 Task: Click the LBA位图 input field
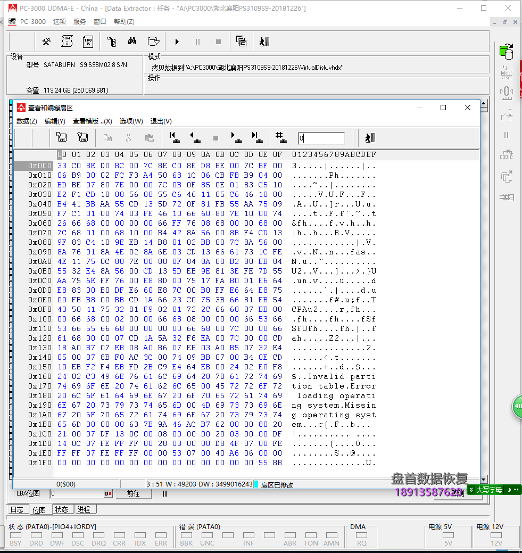click(x=77, y=493)
